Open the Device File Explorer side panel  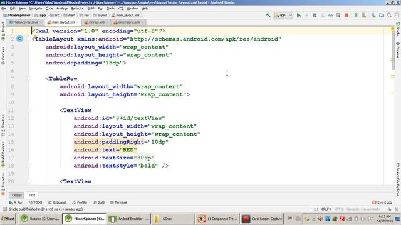[x=398, y=179]
